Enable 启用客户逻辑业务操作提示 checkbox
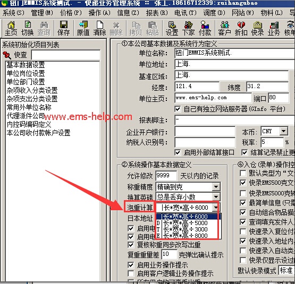 tap(131, 273)
